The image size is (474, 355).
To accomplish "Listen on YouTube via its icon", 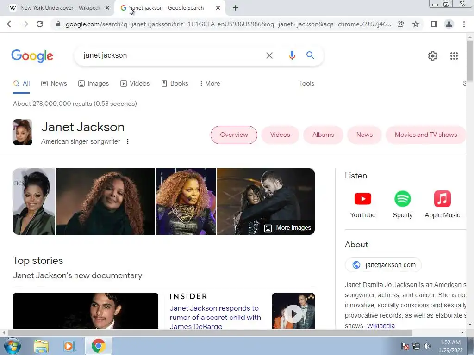I will pyautogui.click(x=363, y=199).
